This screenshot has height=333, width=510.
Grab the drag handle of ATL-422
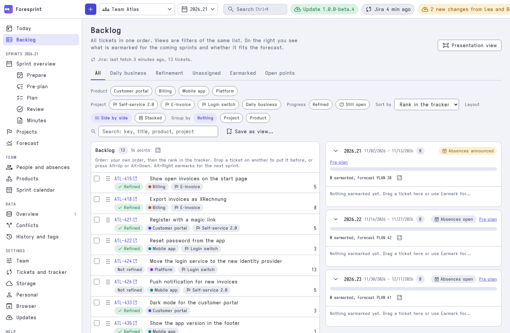click(108, 241)
